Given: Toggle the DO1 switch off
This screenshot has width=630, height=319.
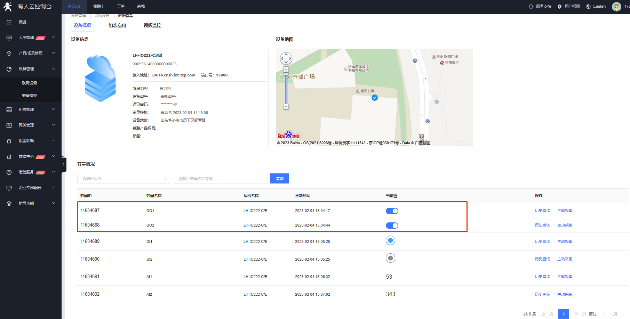Looking at the screenshot, I should tap(392, 211).
